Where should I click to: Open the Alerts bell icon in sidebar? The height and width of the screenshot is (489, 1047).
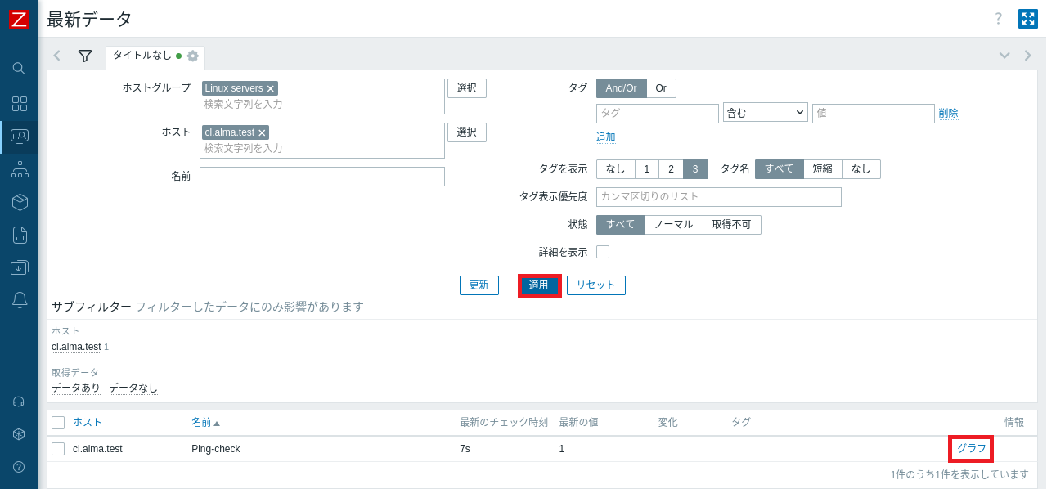(20, 300)
